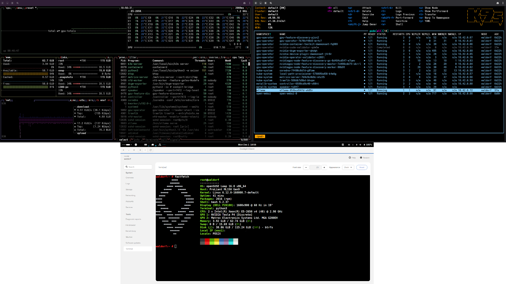Decrease font size with minus button
The width and height of the screenshot is (506, 284).
pos(306,167)
